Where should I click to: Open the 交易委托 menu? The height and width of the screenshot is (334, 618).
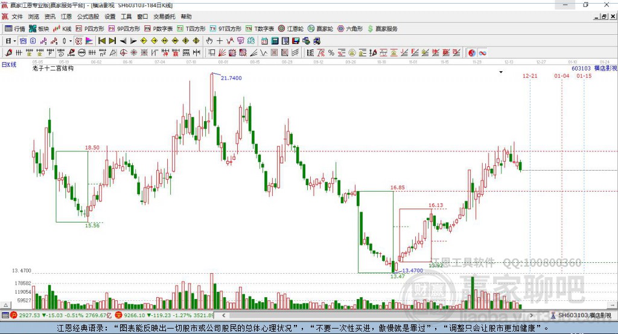164,16
